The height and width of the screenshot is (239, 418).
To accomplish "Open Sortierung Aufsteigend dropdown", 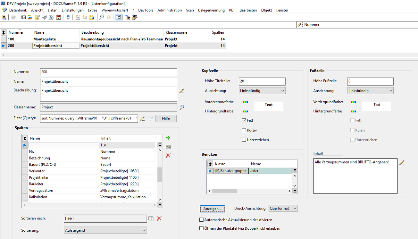I will point(105,230).
